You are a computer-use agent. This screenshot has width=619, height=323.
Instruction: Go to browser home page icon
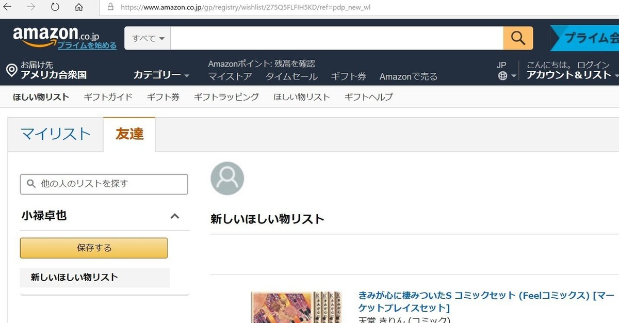(79, 7)
